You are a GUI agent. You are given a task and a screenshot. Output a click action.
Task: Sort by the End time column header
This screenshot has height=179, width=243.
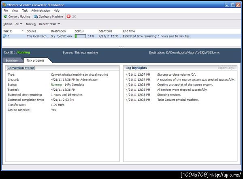tap(181, 31)
